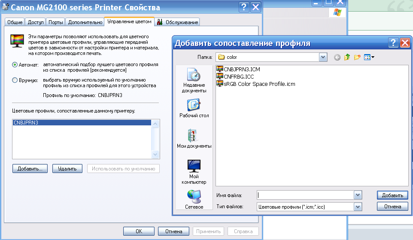Select CNBJPRN3 in associated profiles list
This screenshot has width=413, height=240.
[82, 122]
